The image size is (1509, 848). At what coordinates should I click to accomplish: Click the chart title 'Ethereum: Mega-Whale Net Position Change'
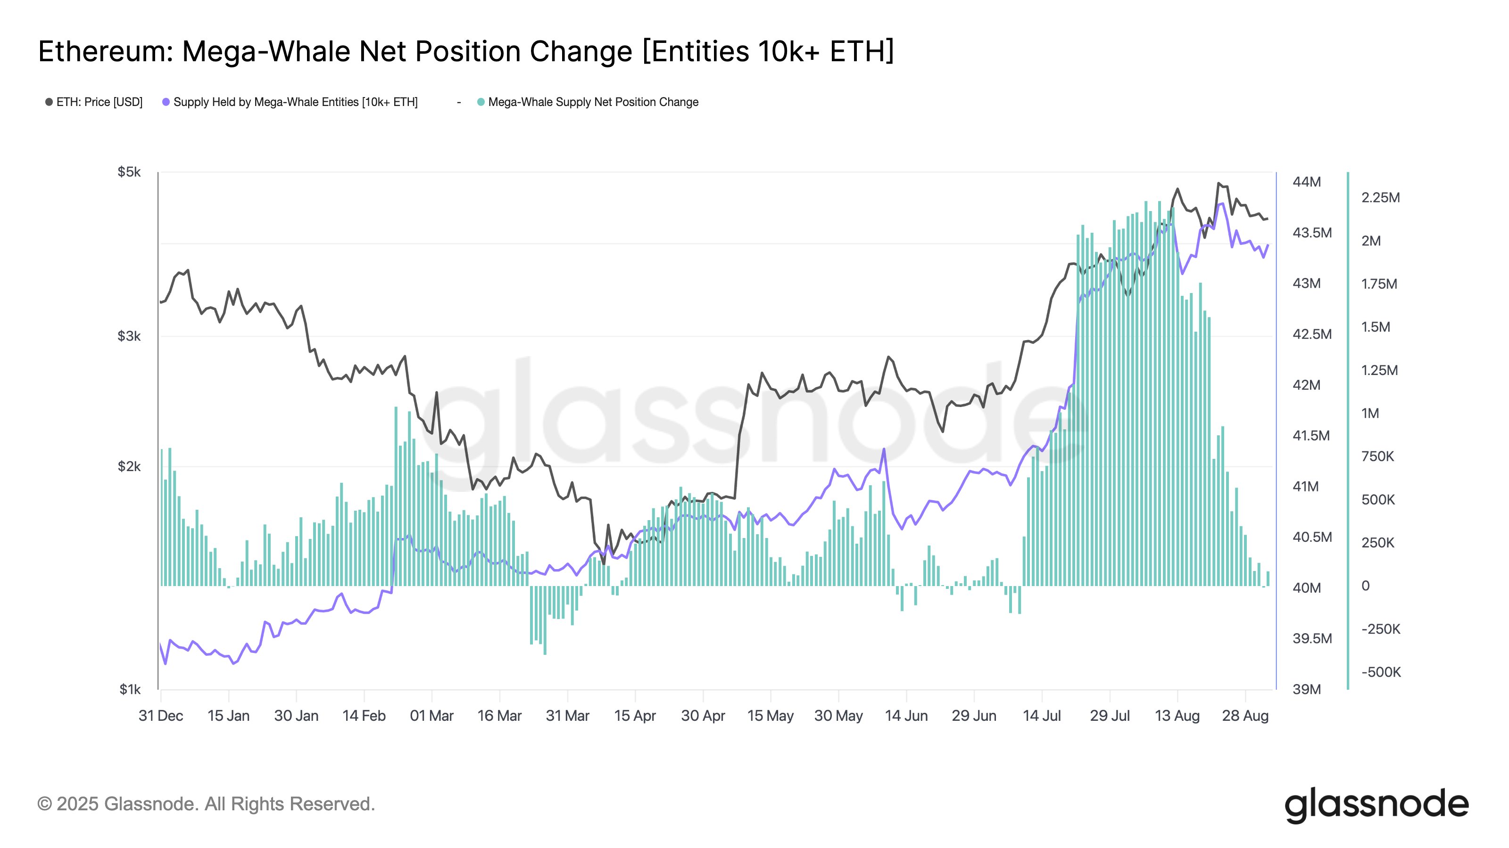tap(466, 51)
